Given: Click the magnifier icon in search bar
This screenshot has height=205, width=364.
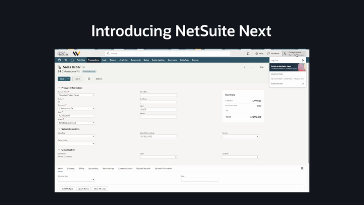Looking at the screenshot, I should [x=108, y=54].
